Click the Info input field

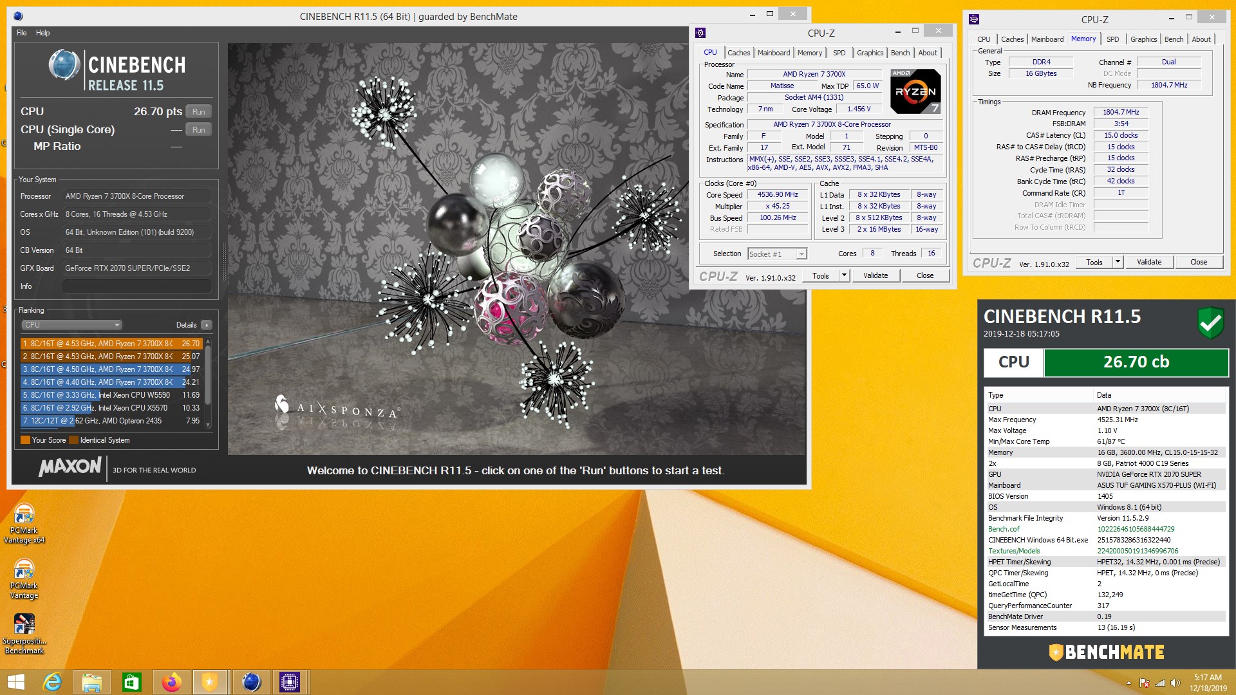point(137,286)
